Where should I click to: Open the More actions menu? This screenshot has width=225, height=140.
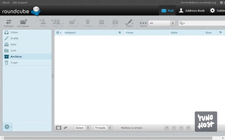(143, 24)
